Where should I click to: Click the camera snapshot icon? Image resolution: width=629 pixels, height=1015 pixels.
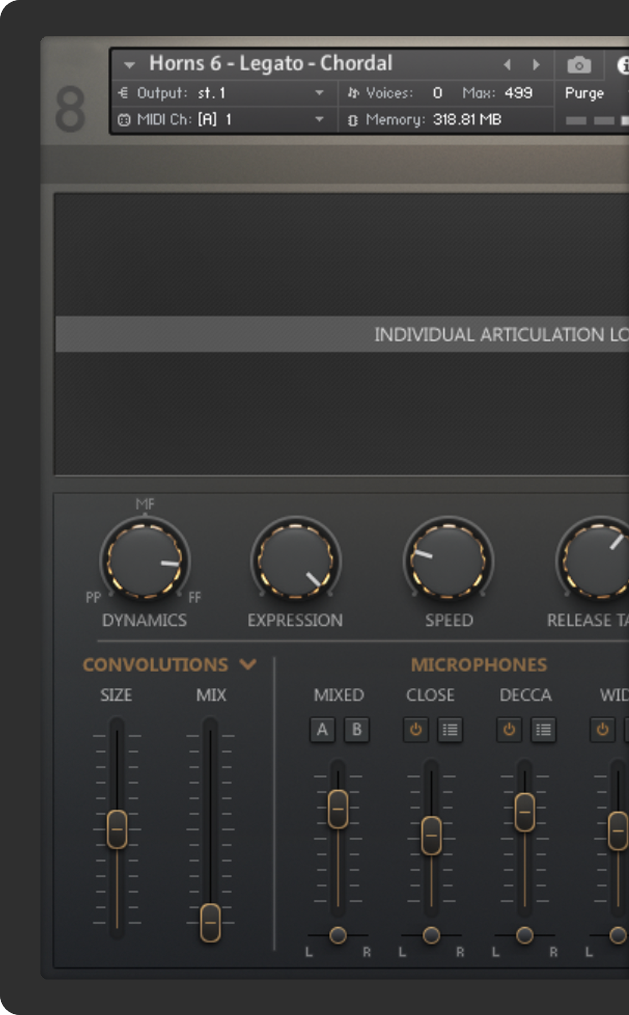(x=579, y=65)
